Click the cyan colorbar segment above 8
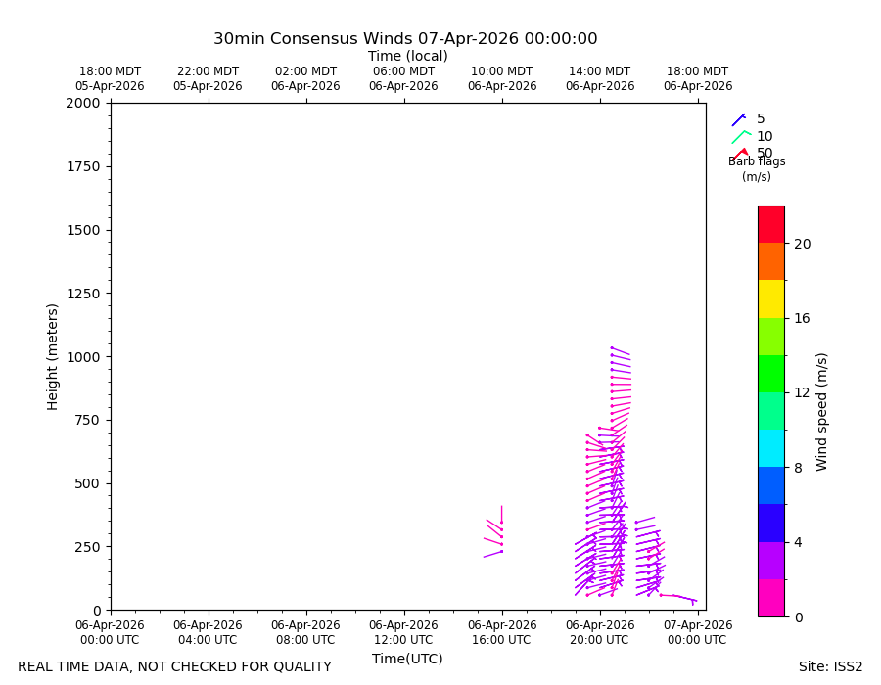The image size is (881, 685). [x=771, y=448]
